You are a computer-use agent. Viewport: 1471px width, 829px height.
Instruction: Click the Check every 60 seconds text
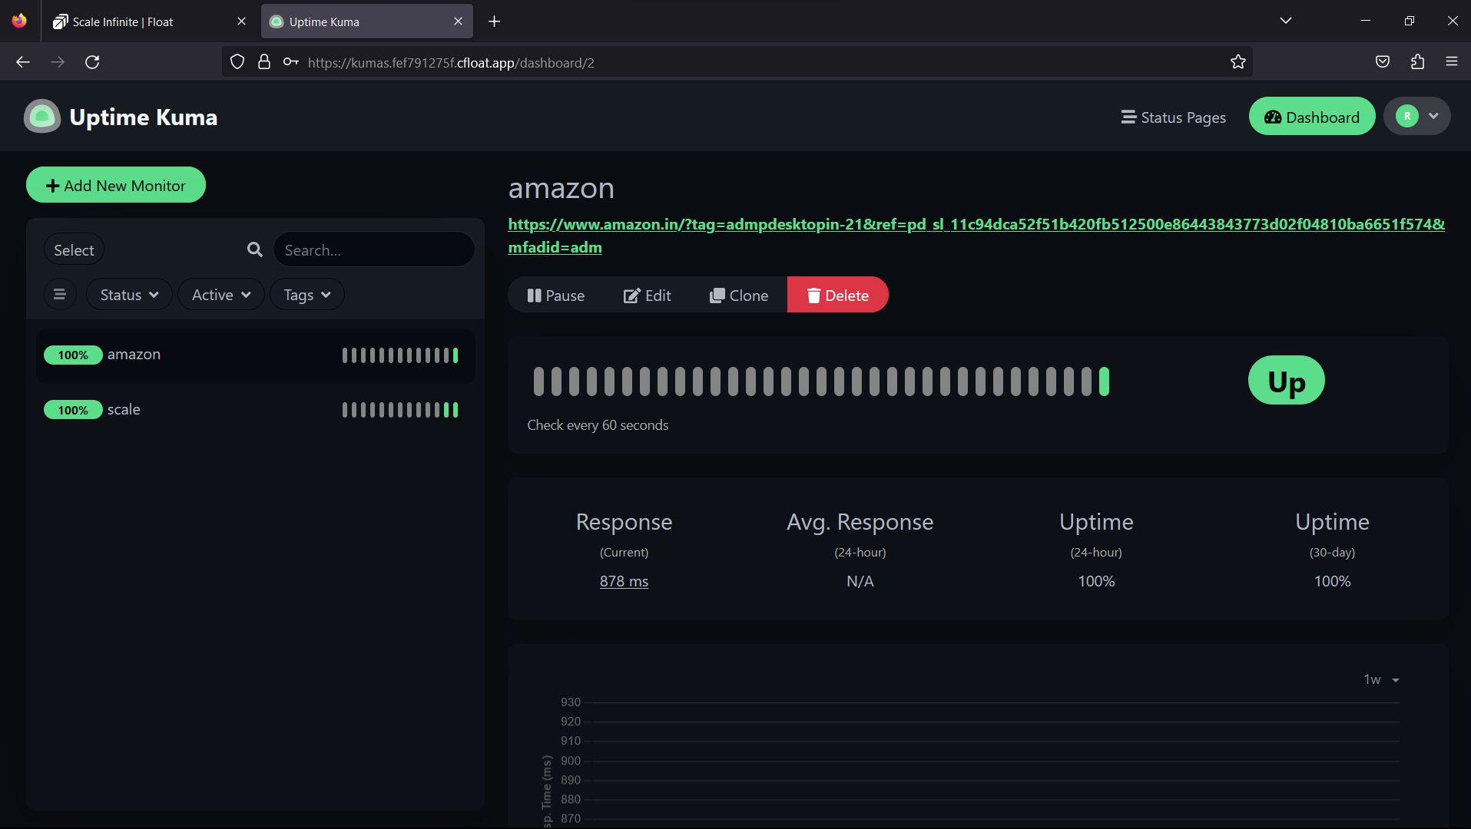598,425
